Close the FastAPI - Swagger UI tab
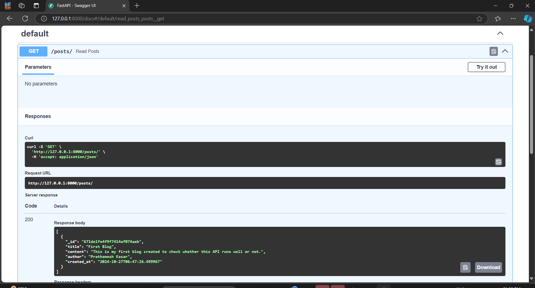 coord(124,6)
